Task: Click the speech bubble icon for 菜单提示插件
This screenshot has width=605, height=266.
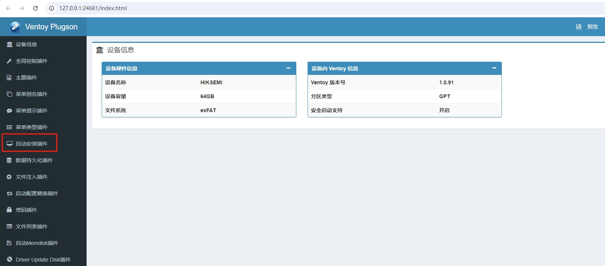Action: coord(9,111)
